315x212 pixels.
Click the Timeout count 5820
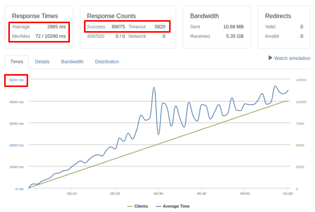click(160, 27)
